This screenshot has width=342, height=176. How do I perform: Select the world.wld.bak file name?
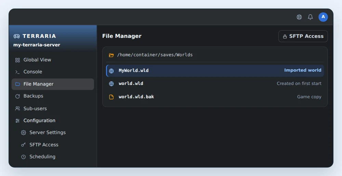click(x=136, y=97)
